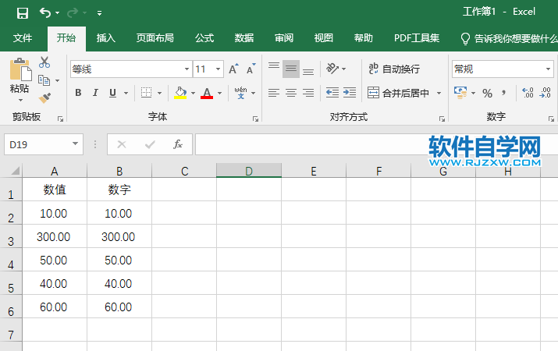Screen dimensions: 558x351
Task: Click the Borders icon
Action: pos(146,93)
